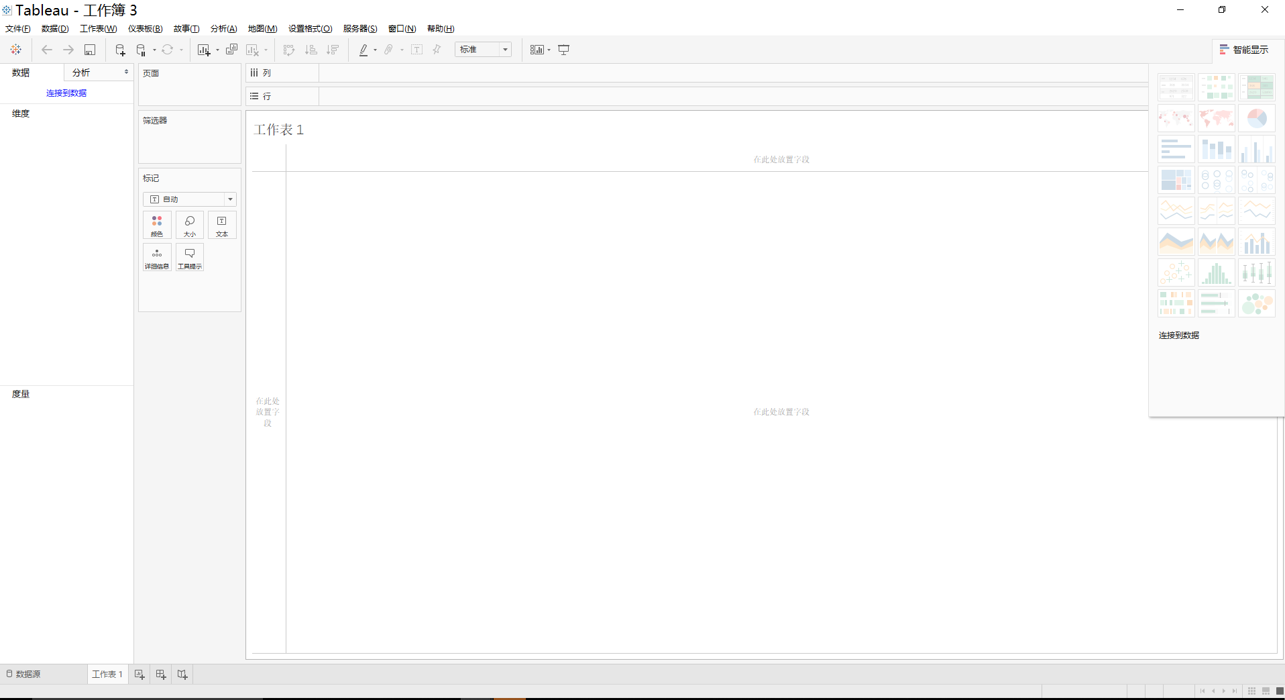Click the show sheet sorter grid icon
The image size is (1285, 700).
click(x=1251, y=691)
